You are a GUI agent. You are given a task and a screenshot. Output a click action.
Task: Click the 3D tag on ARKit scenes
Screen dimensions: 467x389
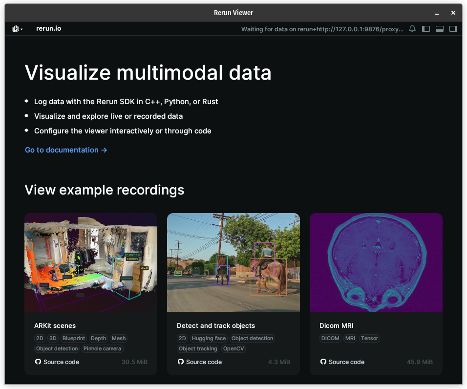(53, 338)
